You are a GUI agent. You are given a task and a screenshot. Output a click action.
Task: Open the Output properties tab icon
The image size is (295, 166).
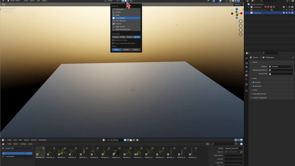(x=247, y=67)
